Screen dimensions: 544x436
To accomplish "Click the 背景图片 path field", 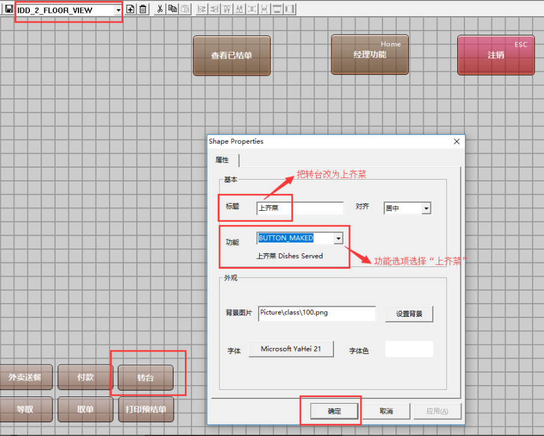I will tap(317, 313).
